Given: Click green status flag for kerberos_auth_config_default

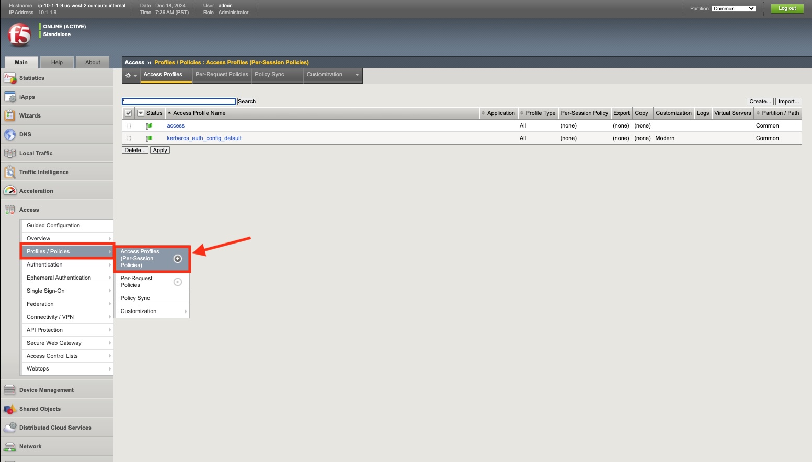Looking at the screenshot, I should [x=150, y=138].
